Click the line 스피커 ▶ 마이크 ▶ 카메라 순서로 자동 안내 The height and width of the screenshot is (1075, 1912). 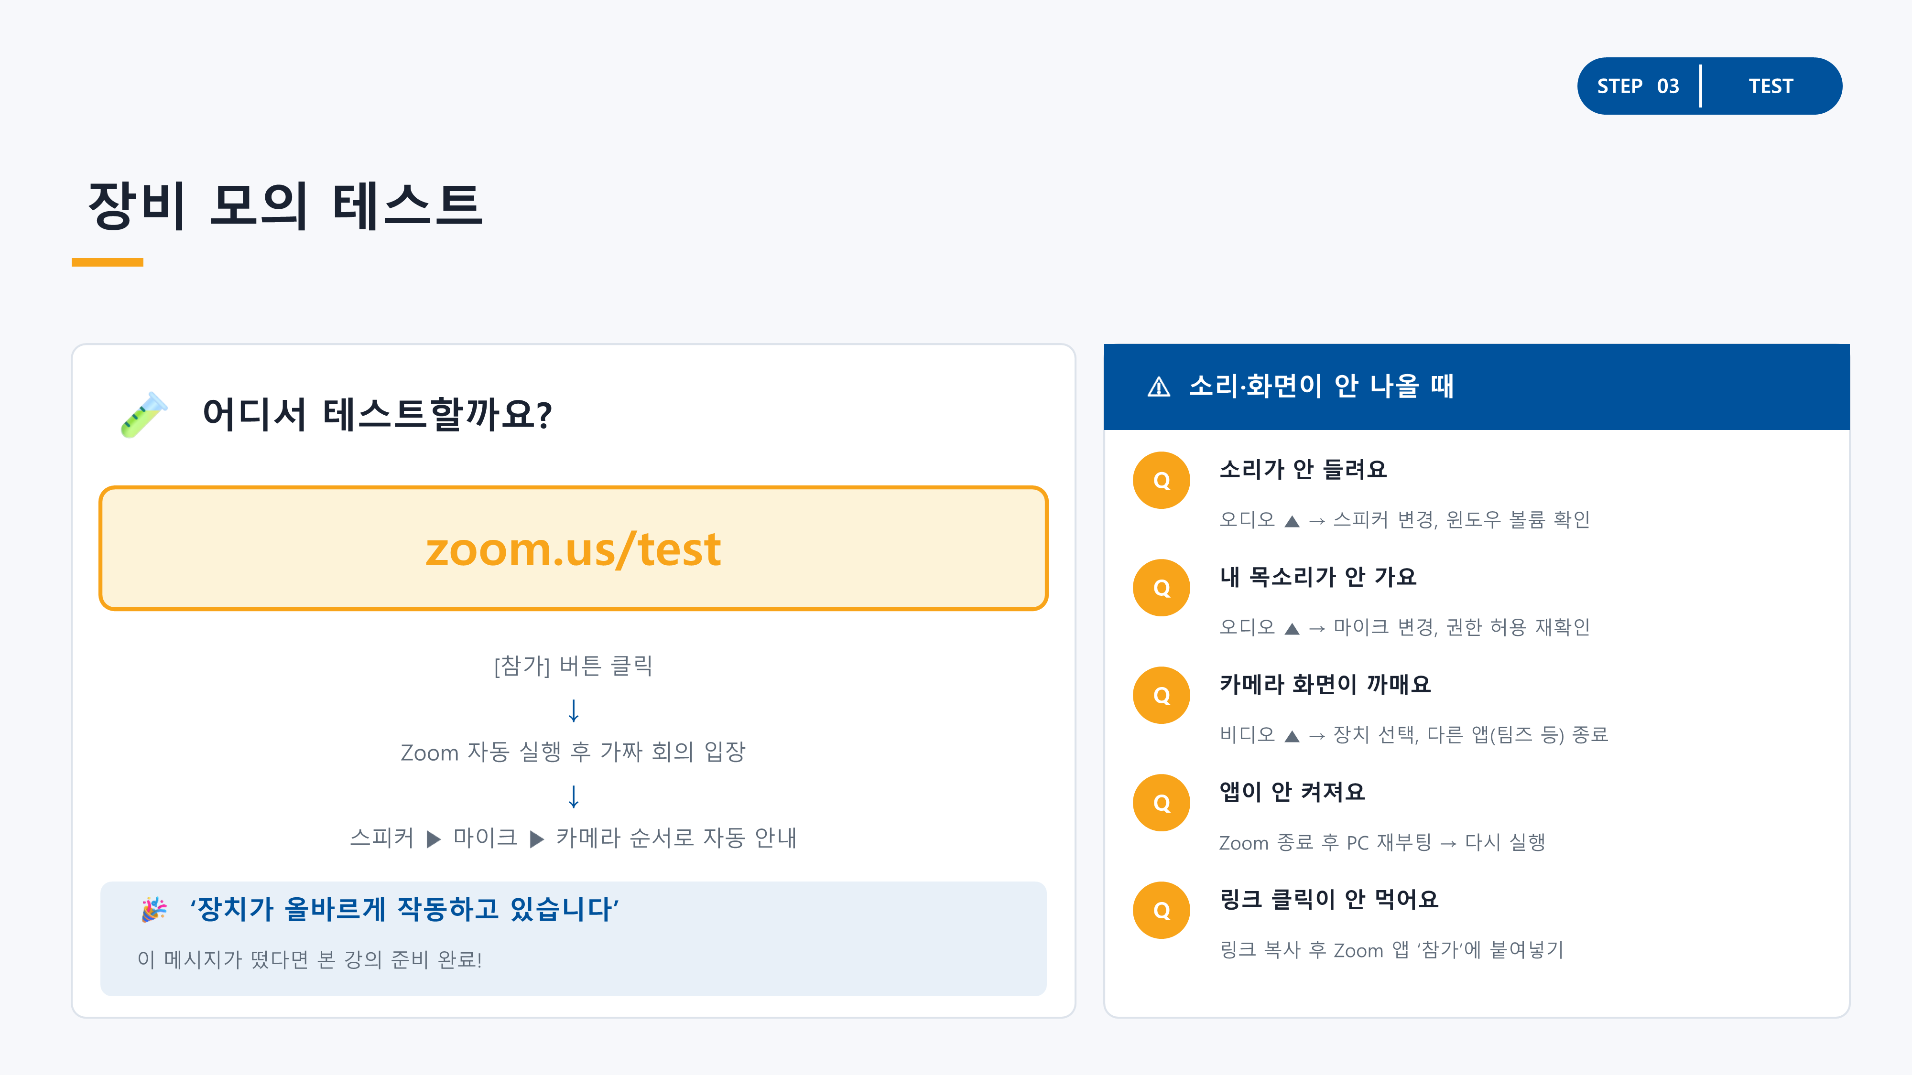coord(573,838)
